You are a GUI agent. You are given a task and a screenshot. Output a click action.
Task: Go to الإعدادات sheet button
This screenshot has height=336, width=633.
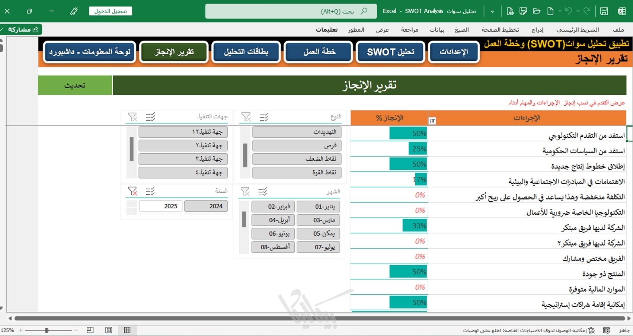454,52
